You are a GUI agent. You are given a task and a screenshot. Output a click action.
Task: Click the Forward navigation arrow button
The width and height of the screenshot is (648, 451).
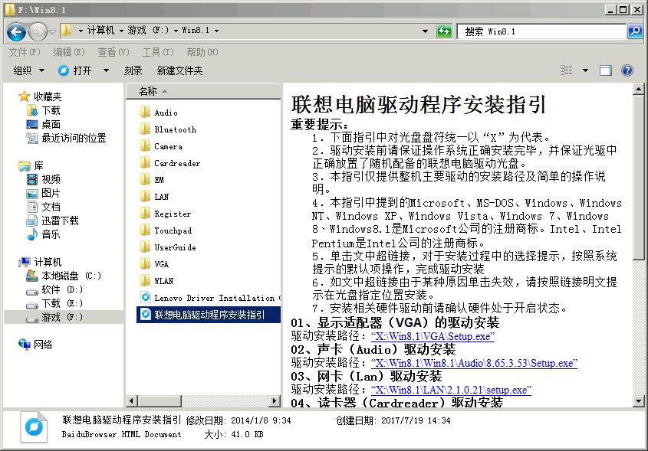pyautogui.click(x=38, y=31)
